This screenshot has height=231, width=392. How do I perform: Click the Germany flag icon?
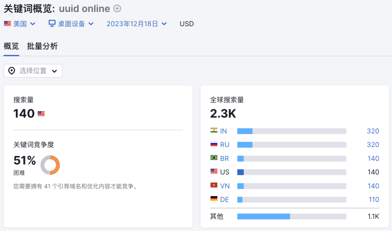pyautogui.click(x=214, y=199)
